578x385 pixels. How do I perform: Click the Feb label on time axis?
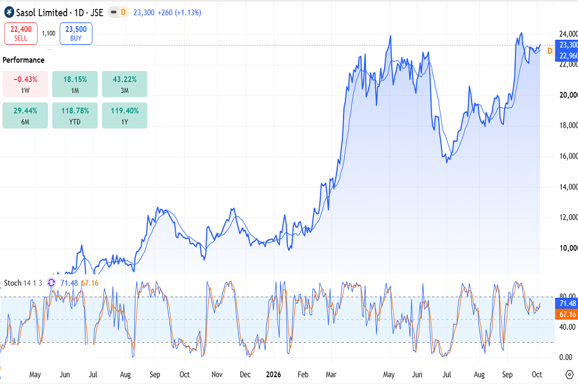302,375
